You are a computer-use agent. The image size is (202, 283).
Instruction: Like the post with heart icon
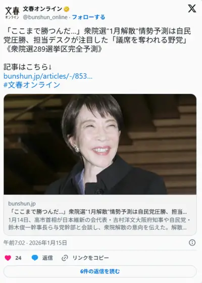[8, 258]
